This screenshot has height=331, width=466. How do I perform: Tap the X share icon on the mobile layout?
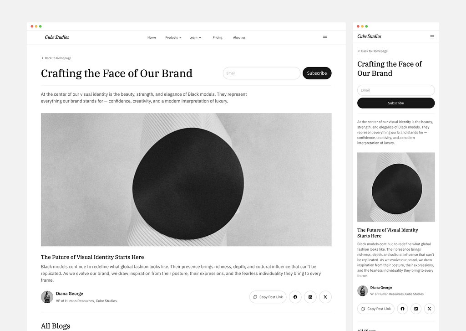click(x=429, y=309)
